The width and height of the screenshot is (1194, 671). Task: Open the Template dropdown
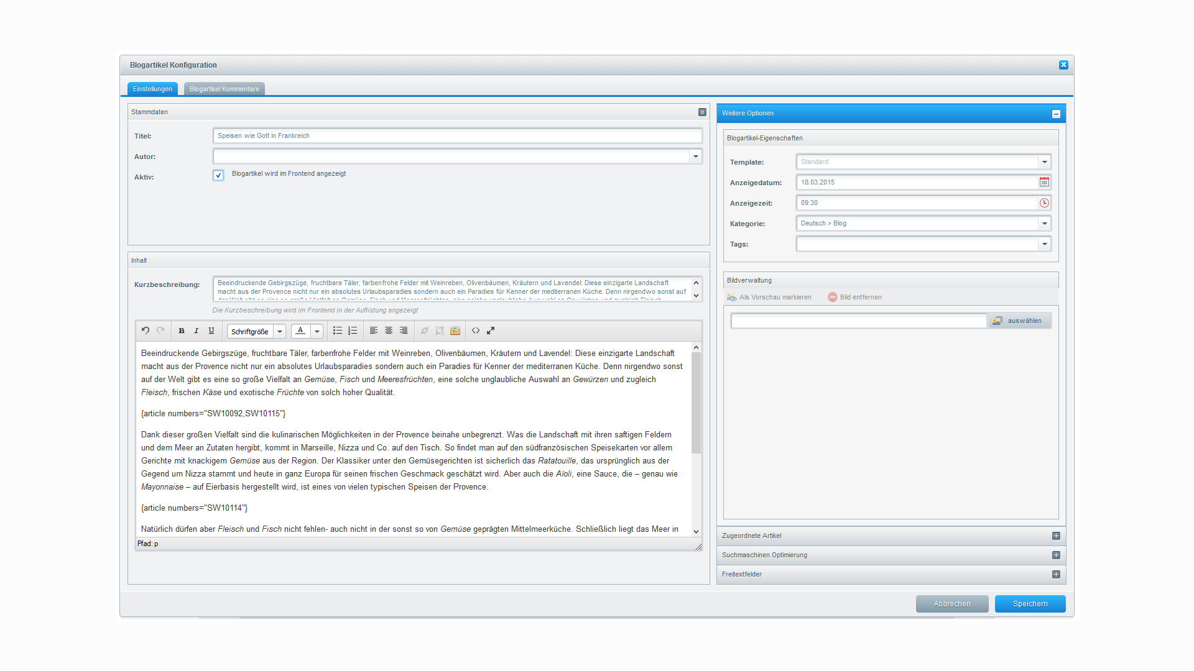click(x=1045, y=162)
